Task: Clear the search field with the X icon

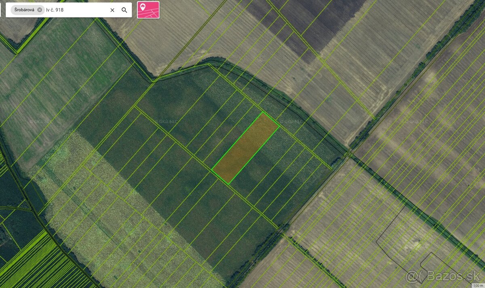Action: pos(112,10)
